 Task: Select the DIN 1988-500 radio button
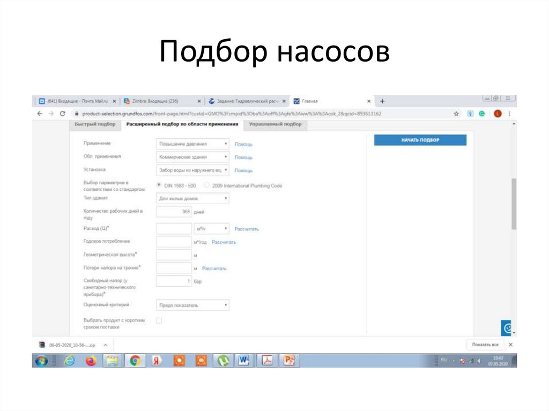point(159,185)
